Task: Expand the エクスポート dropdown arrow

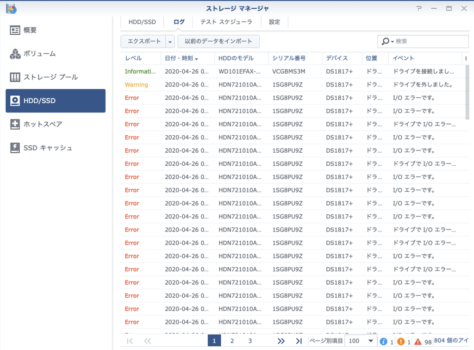Action: click(170, 42)
